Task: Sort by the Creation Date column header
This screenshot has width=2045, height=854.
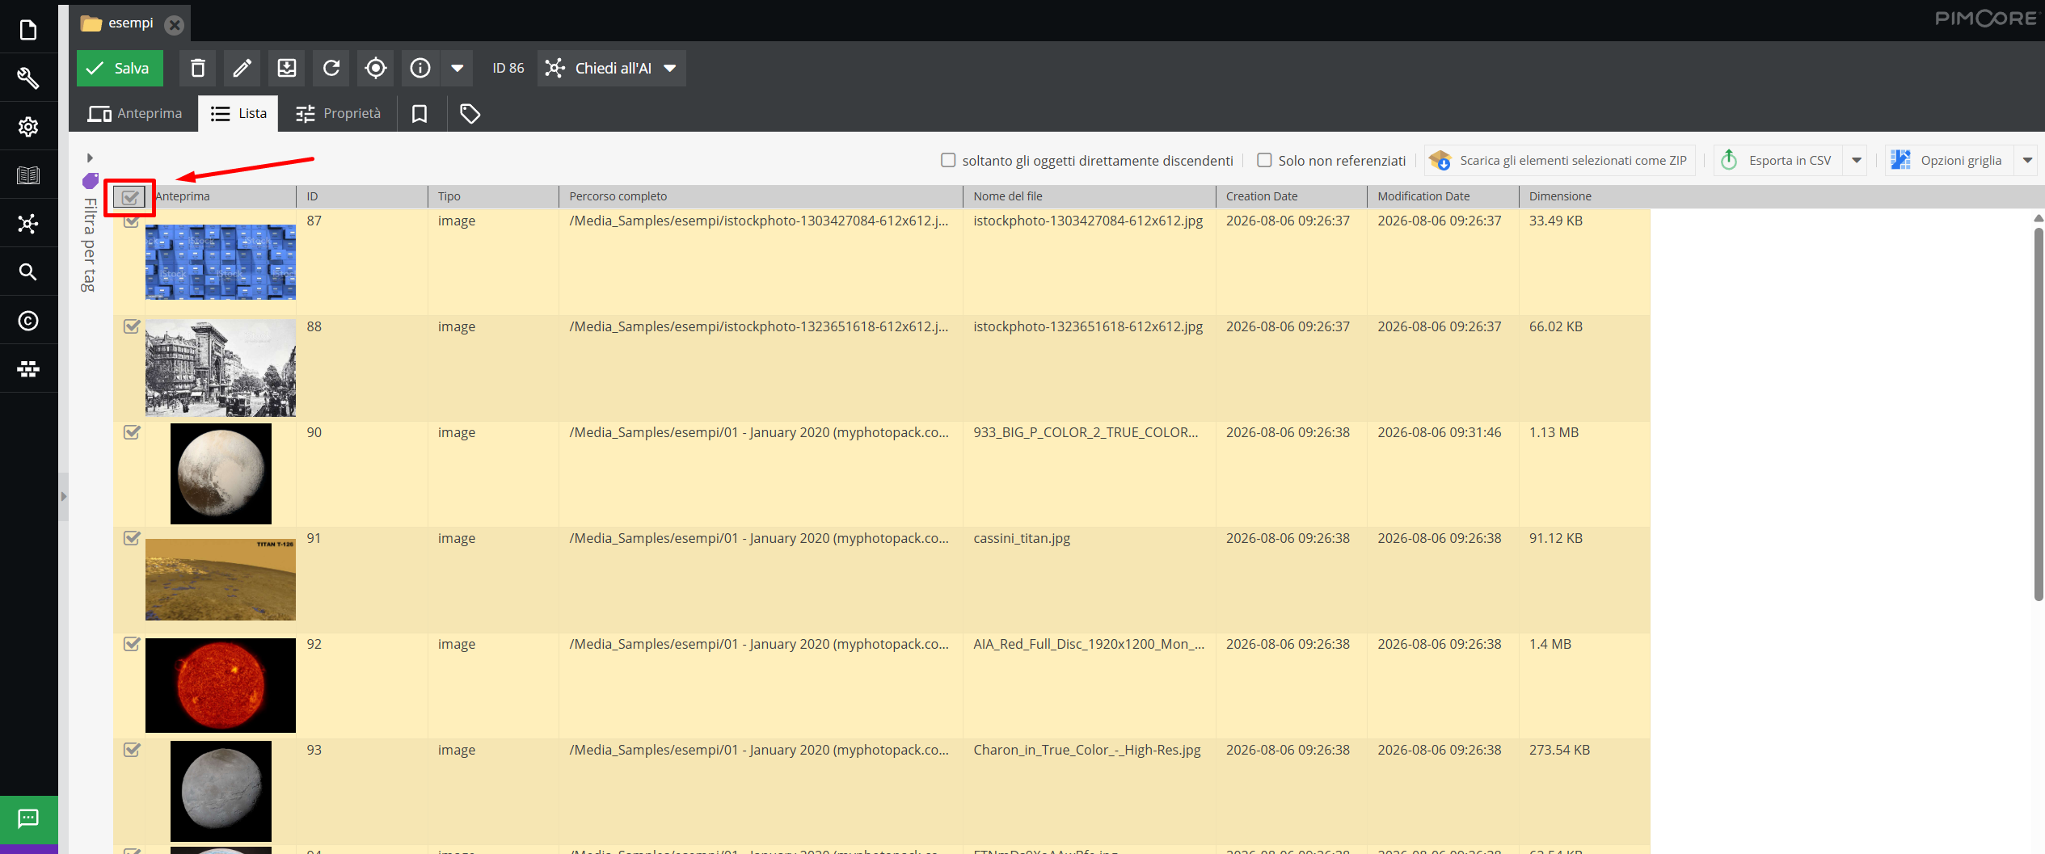Action: [x=1291, y=196]
